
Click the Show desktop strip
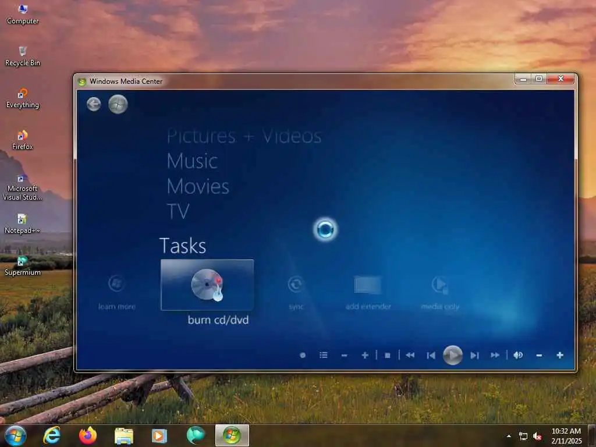pyautogui.click(x=592, y=435)
